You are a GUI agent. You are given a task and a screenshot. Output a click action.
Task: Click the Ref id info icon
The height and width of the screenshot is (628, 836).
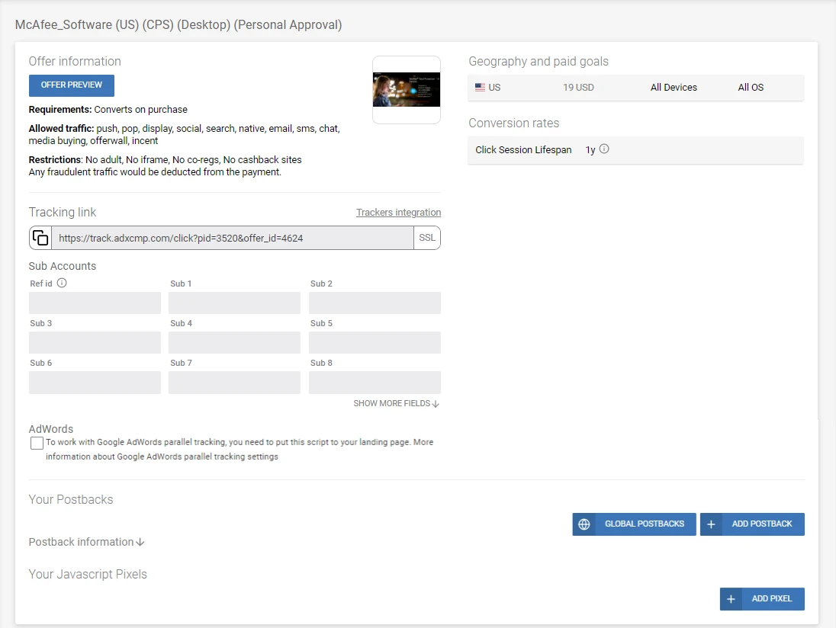(x=62, y=283)
